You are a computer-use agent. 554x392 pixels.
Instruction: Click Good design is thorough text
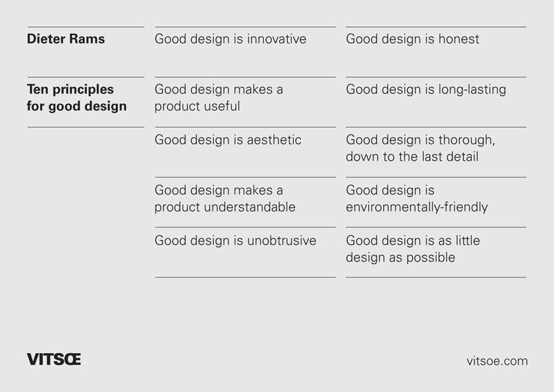(x=420, y=148)
